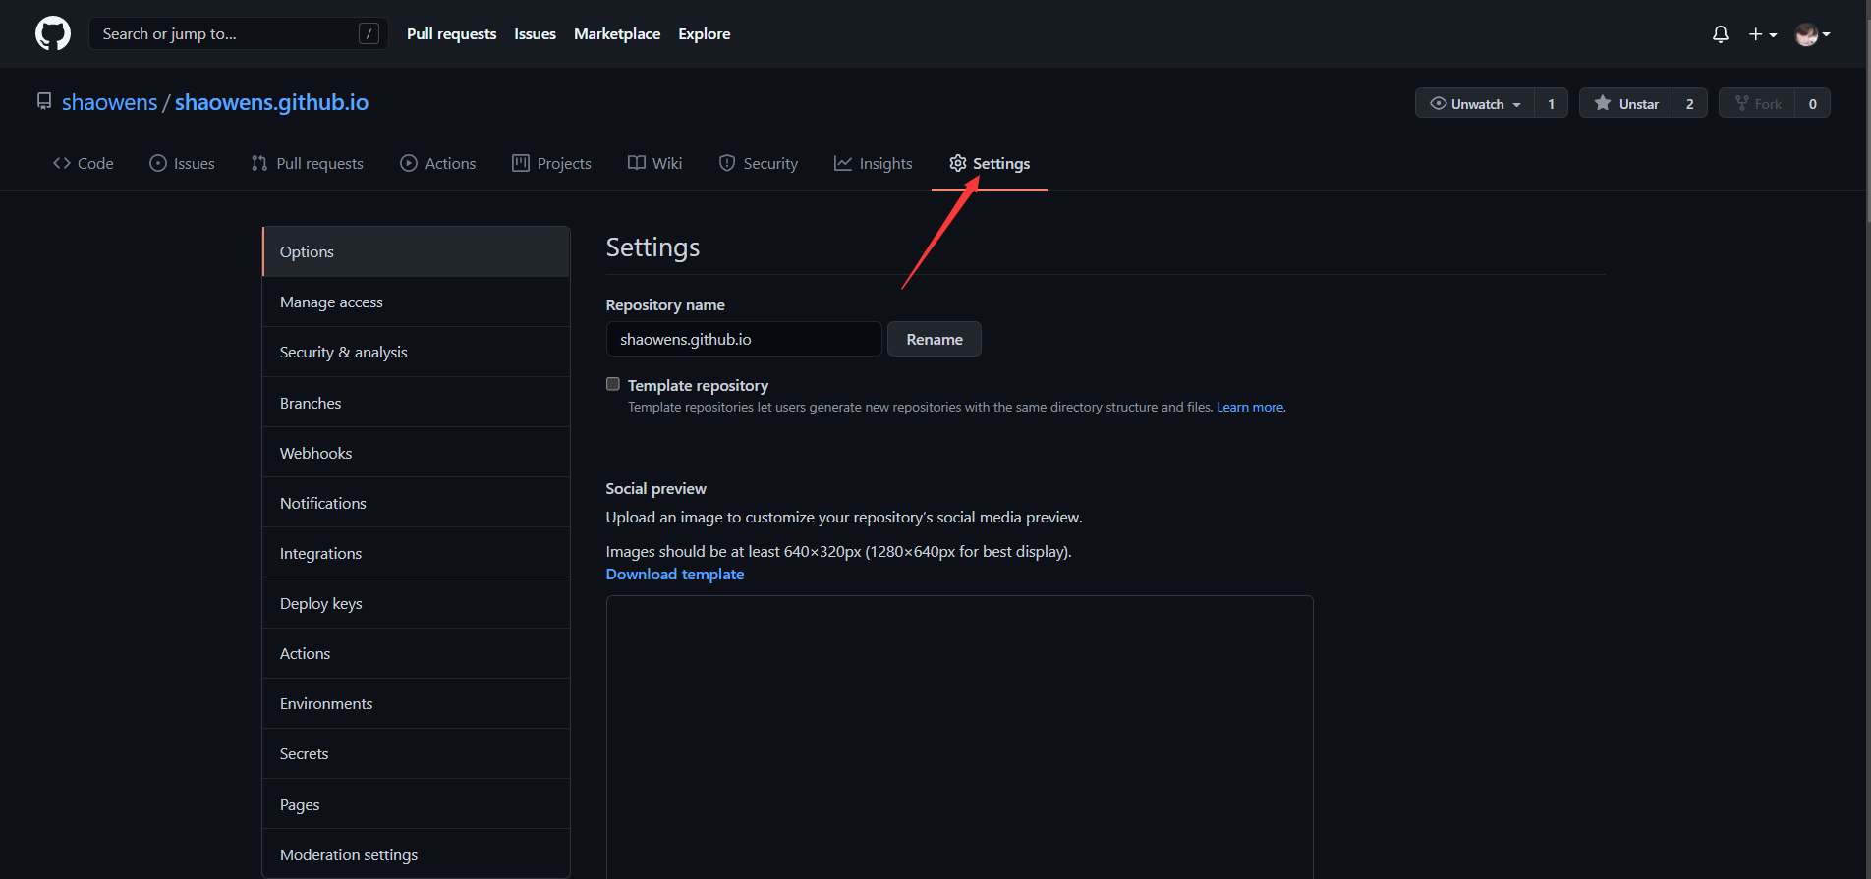Open Marketplace in the top bar
Image resolution: width=1871 pixels, height=879 pixels.
617,33
